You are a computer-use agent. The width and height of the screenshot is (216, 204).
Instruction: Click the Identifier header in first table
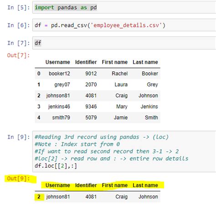tap(86, 62)
